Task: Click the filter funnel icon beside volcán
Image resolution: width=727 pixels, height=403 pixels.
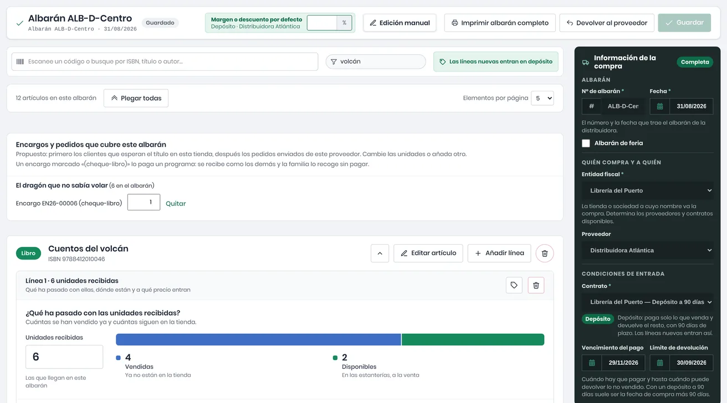Action: (334, 62)
